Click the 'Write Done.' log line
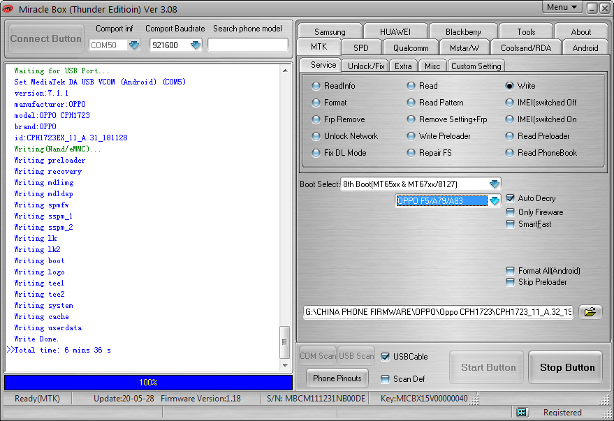 36,339
